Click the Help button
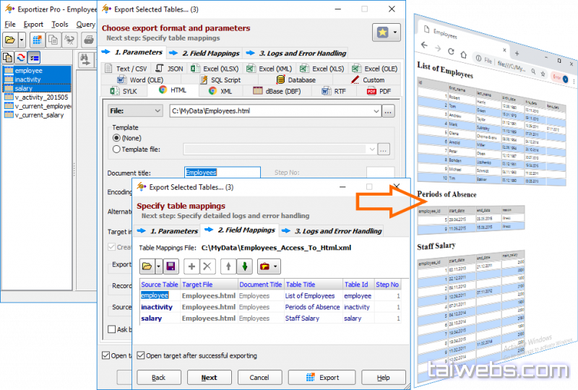Image resolution: width=578 pixels, height=390 pixels. point(384,378)
